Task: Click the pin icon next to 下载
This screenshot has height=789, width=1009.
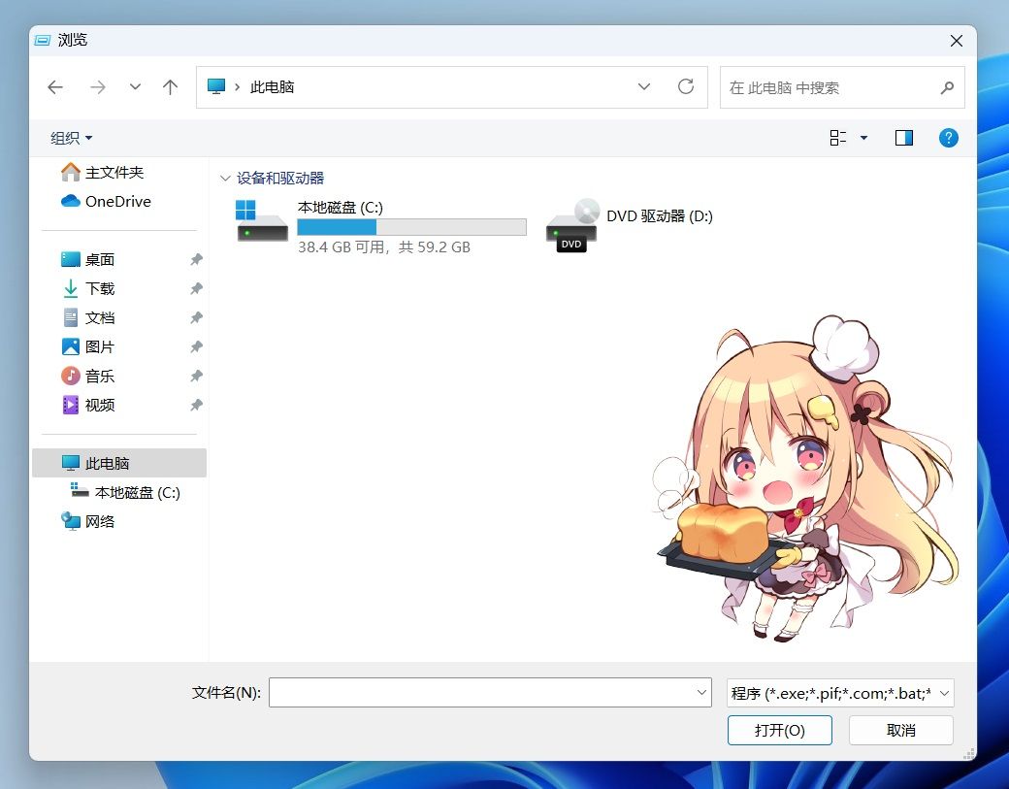Action: click(196, 288)
